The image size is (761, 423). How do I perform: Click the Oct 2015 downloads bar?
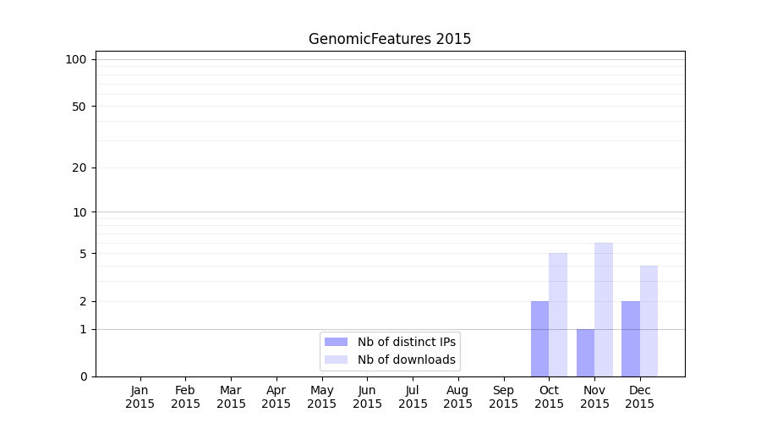tap(558, 315)
